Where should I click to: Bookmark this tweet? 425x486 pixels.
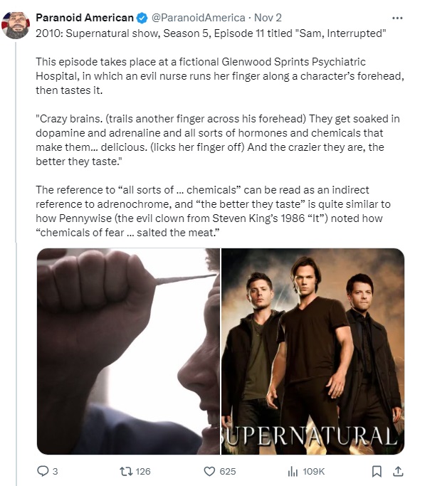377,471
